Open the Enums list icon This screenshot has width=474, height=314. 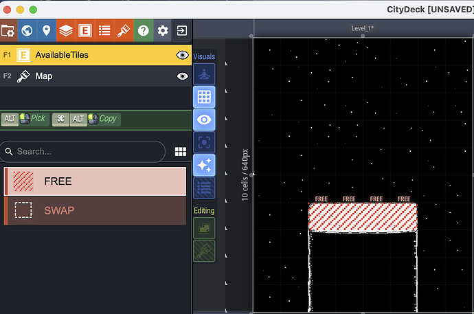pyautogui.click(x=104, y=30)
